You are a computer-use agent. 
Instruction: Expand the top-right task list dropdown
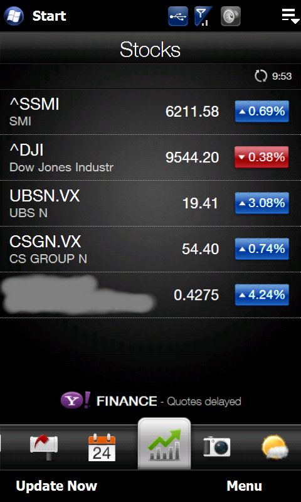[290, 16]
